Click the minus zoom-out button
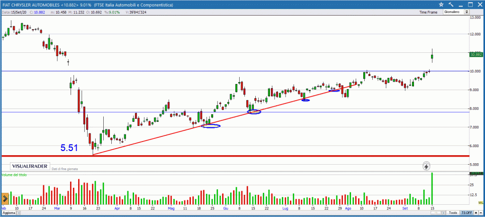Screen dimensions: 485x217 [x=481, y=213]
